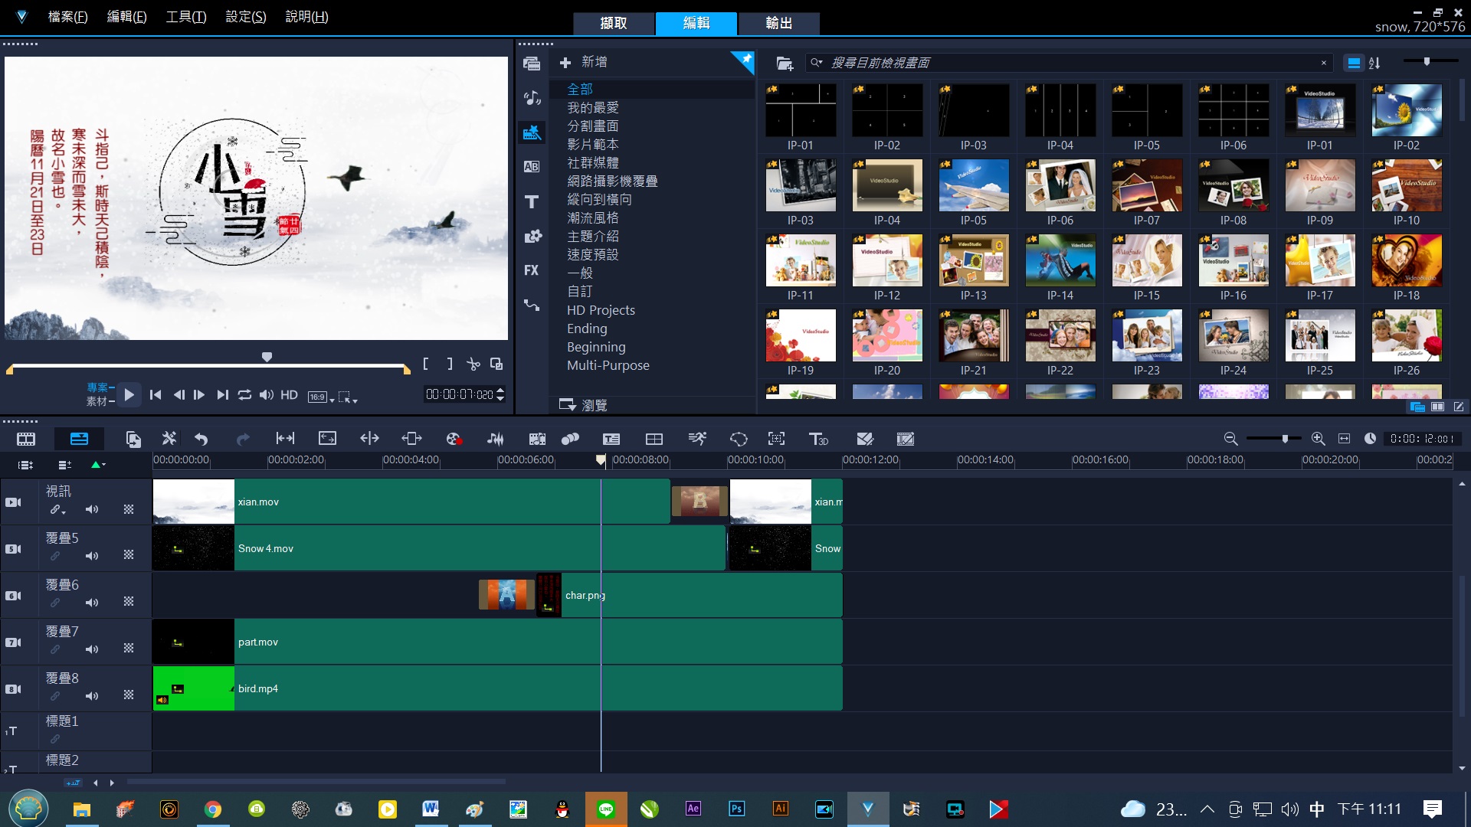Open the resize/crop mode dropdown
Image resolution: width=1471 pixels, height=827 pixels.
pos(348,397)
